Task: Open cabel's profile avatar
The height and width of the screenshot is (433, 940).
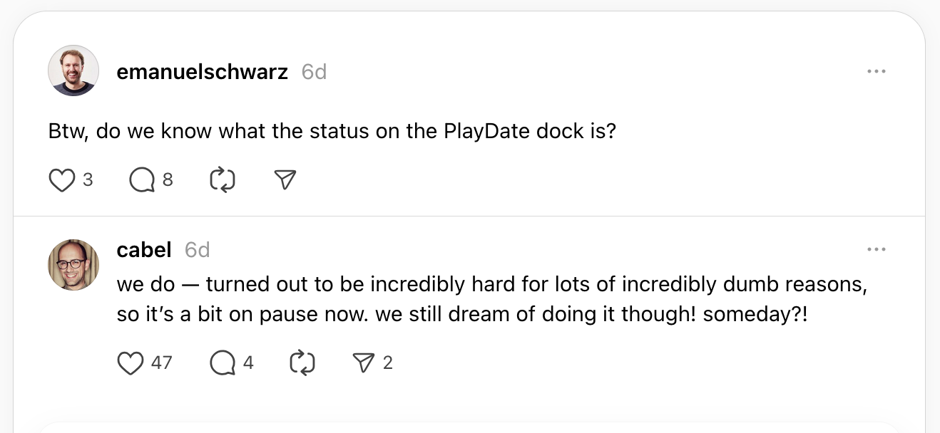Action: 73,264
